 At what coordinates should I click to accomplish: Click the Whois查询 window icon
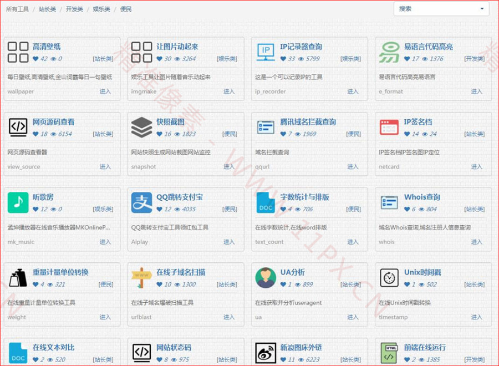(x=389, y=202)
